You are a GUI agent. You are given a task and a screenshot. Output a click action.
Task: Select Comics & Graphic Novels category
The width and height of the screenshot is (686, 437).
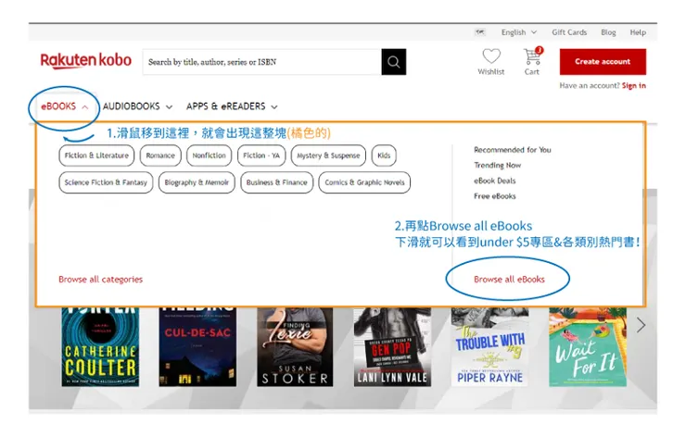(x=364, y=182)
